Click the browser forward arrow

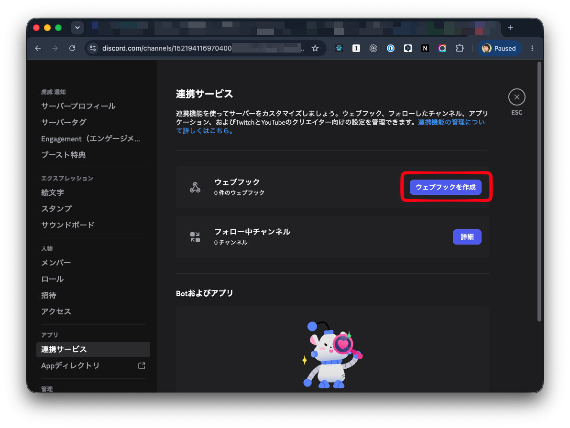(x=55, y=48)
